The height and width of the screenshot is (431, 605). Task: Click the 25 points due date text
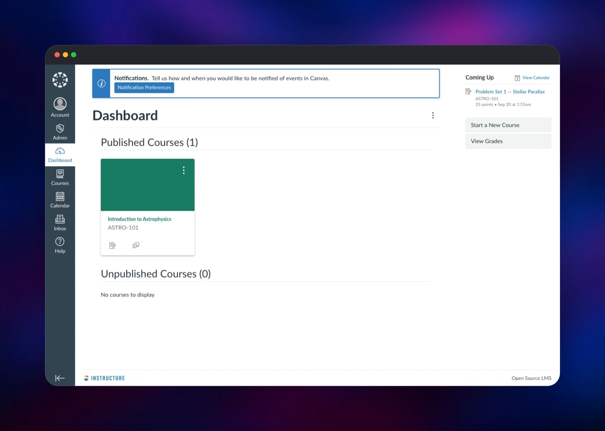coord(503,105)
